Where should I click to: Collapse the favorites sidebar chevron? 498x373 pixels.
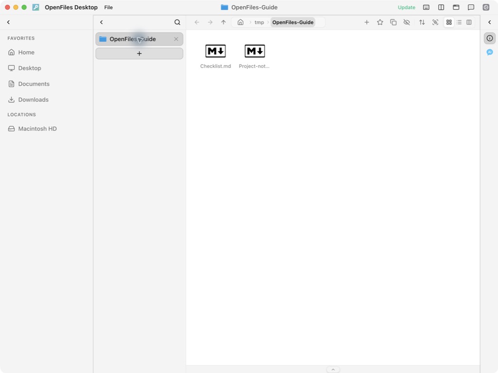[x=9, y=22]
